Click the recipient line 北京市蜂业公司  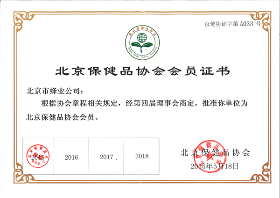[55, 91]
